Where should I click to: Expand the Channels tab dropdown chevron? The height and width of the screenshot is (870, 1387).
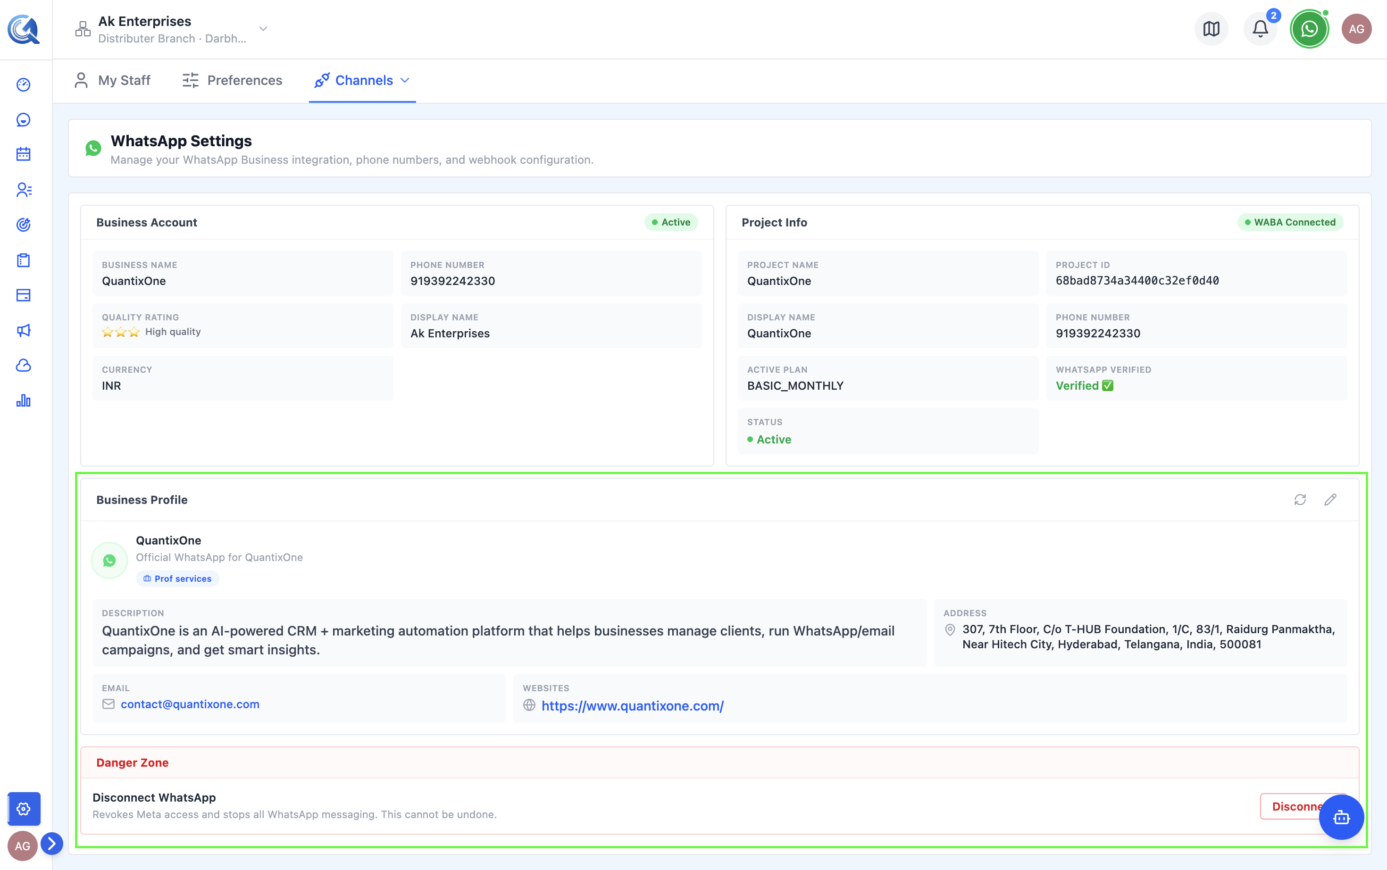(405, 80)
